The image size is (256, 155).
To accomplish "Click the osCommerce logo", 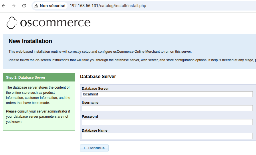I will coord(49,23).
